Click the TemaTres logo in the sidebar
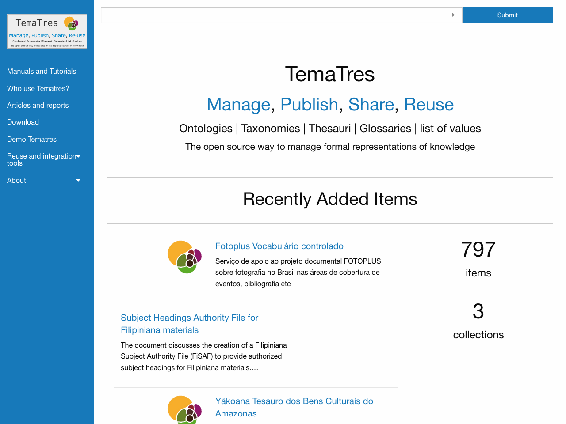566x424 pixels. tap(47, 31)
